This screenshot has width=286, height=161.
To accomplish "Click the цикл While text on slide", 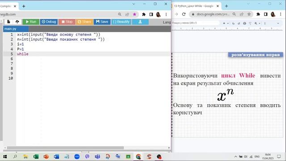I will pos(238,76).
